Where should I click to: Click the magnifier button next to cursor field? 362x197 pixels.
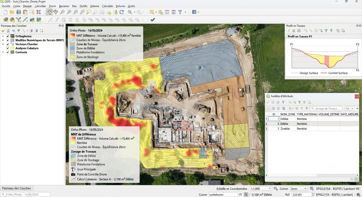[x=246, y=195]
